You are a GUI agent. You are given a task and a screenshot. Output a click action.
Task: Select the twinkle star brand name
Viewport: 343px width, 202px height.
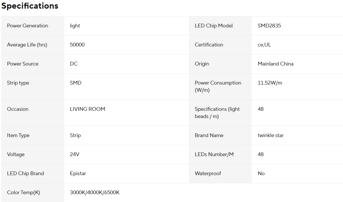(271, 135)
